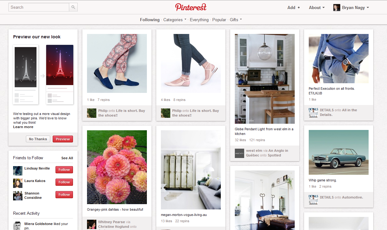
Task: Click the Pinterest logo
Action: coord(191,7)
